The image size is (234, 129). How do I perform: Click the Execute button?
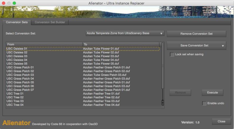click(212, 93)
